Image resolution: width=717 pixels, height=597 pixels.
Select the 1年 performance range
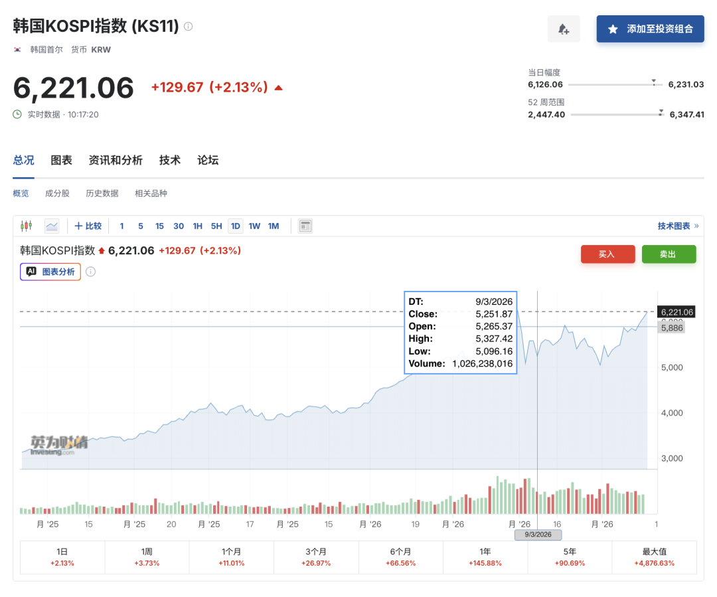tap(485, 557)
